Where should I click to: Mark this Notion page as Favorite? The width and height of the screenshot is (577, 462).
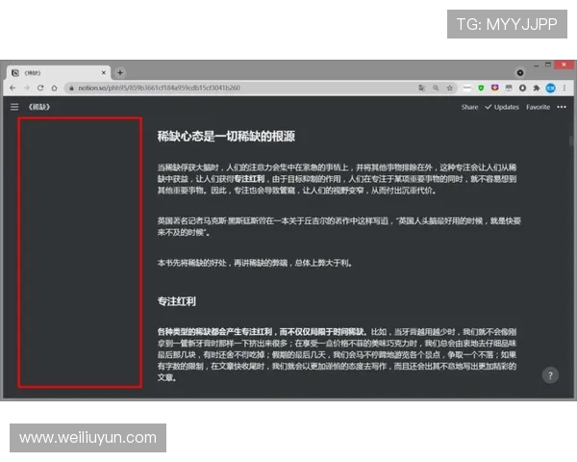[x=538, y=107]
